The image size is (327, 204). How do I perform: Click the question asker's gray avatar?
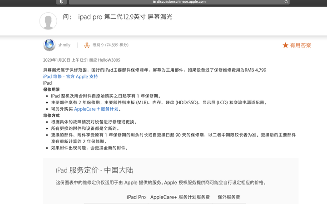click(x=48, y=21)
